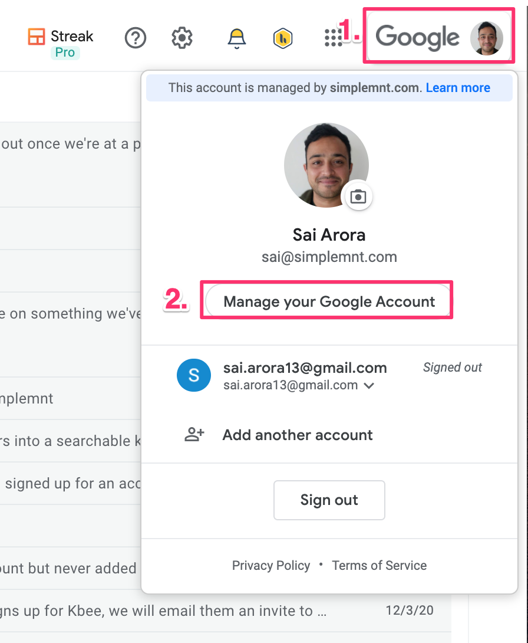The image size is (528, 643).
Task: Click the yellow hexagon extension icon
Action: pyautogui.click(x=283, y=38)
